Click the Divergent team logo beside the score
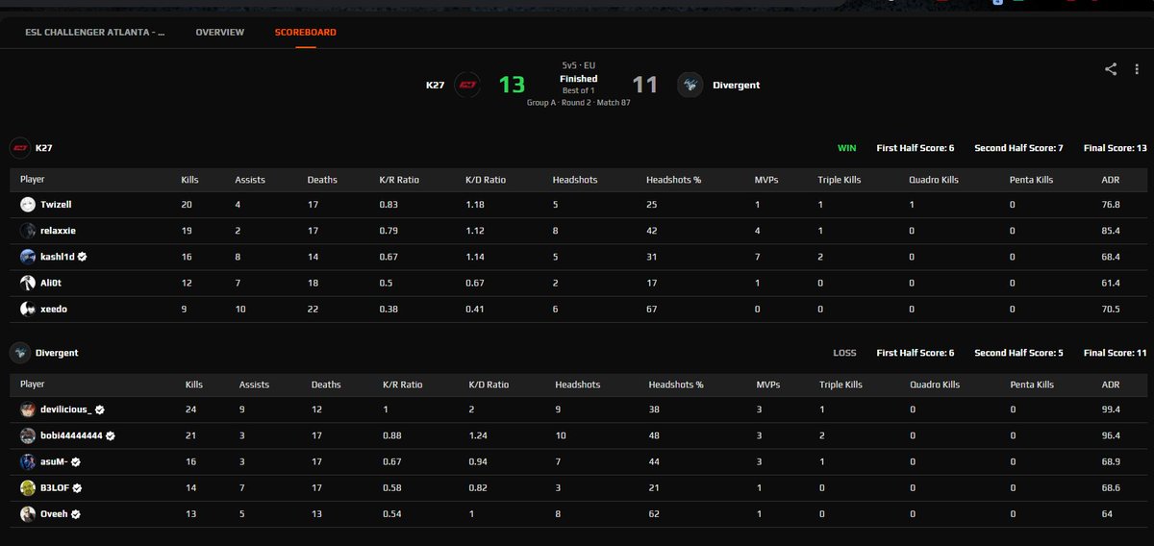1154x546 pixels. tap(690, 85)
